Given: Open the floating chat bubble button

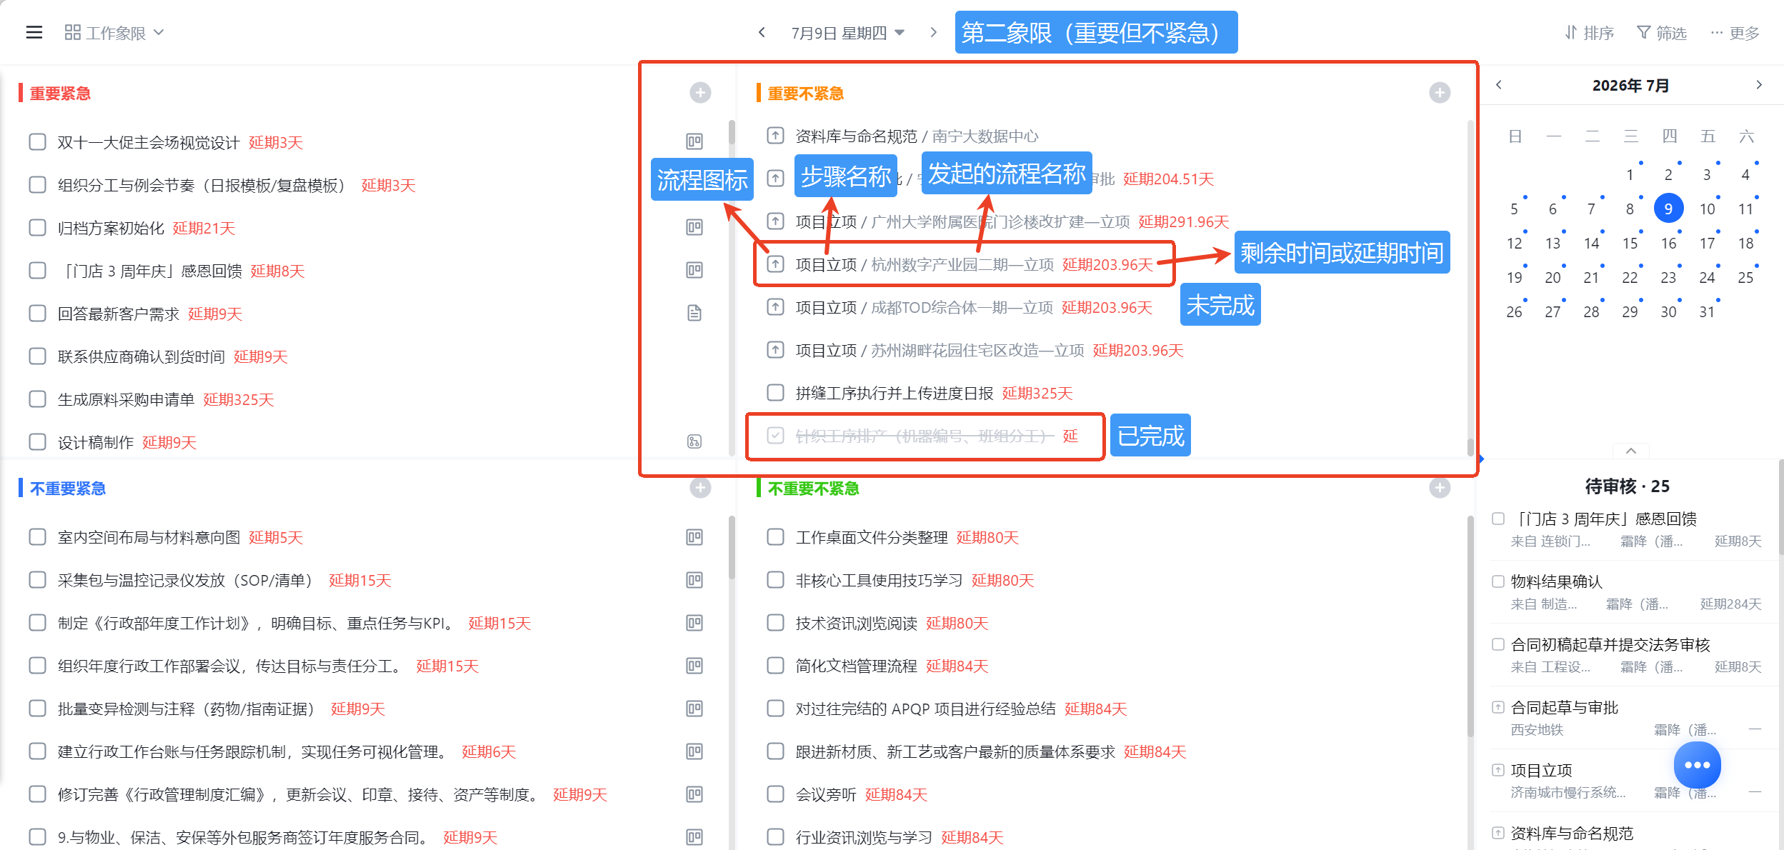Looking at the screenshot, I should 1697,765.
